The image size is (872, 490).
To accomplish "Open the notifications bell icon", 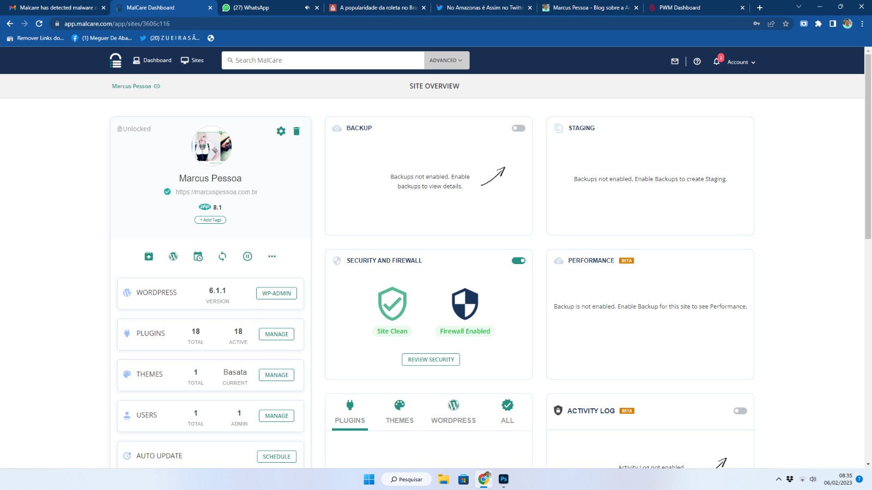I will [717, 62].
